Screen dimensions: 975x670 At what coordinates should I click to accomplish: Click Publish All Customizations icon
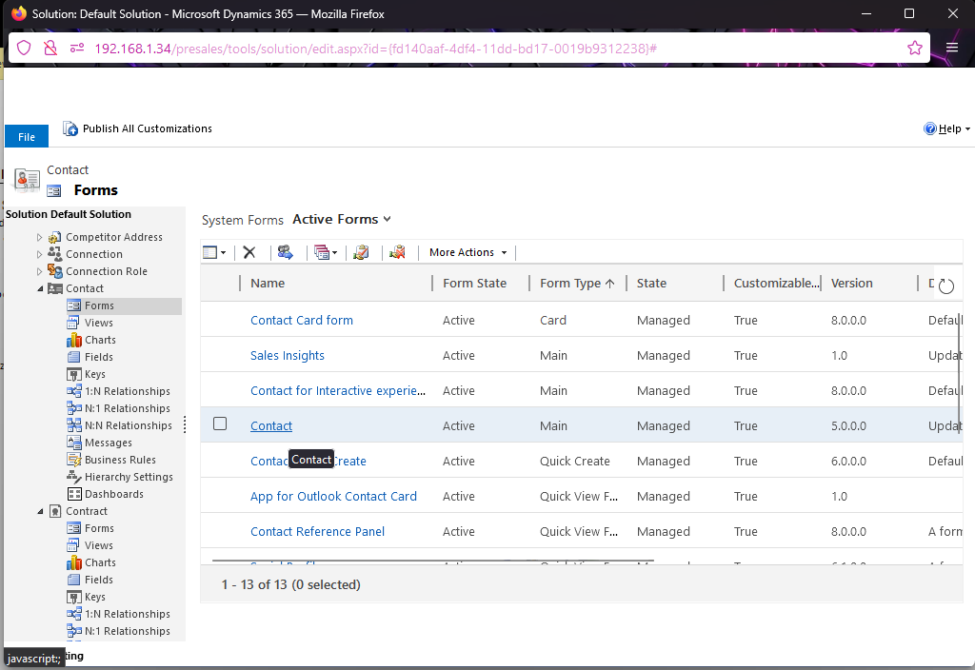point(70,128)
